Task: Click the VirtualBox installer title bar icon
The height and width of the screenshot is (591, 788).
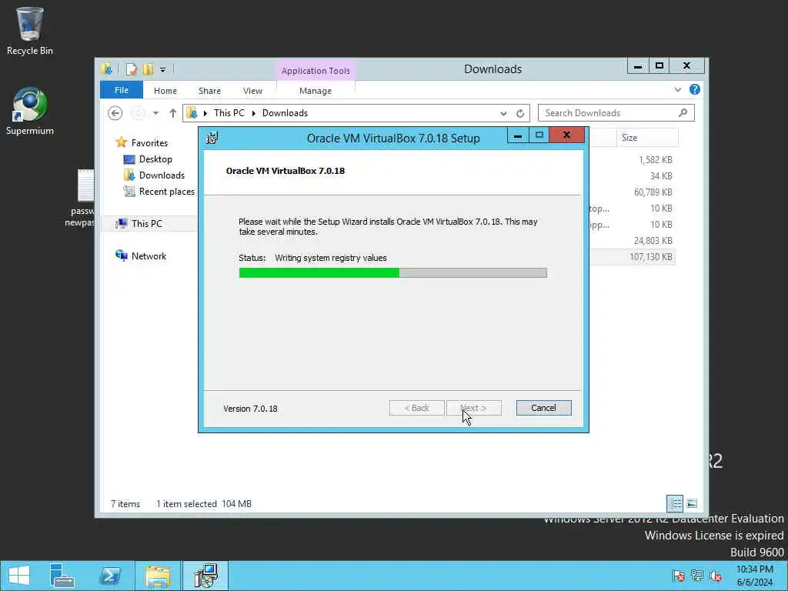Action: (x=212, y=138)
